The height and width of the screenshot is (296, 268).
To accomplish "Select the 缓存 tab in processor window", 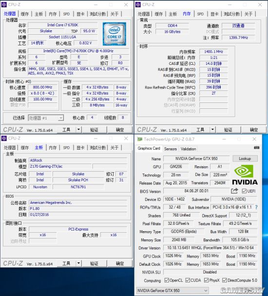I will coord(25,14).
